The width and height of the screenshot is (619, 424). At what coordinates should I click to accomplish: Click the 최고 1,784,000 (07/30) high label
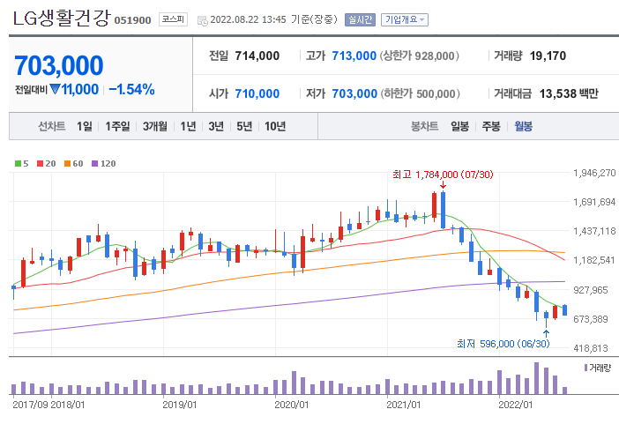pyautogui.click(x=443, y=175)
